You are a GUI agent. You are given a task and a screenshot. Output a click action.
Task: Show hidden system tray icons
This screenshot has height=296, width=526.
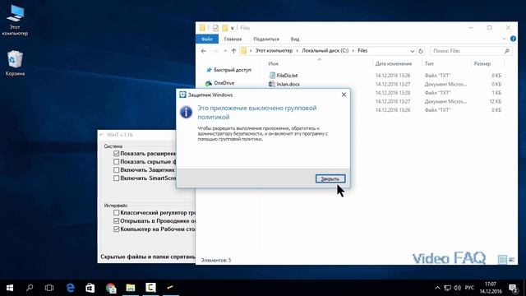(437, 288)
